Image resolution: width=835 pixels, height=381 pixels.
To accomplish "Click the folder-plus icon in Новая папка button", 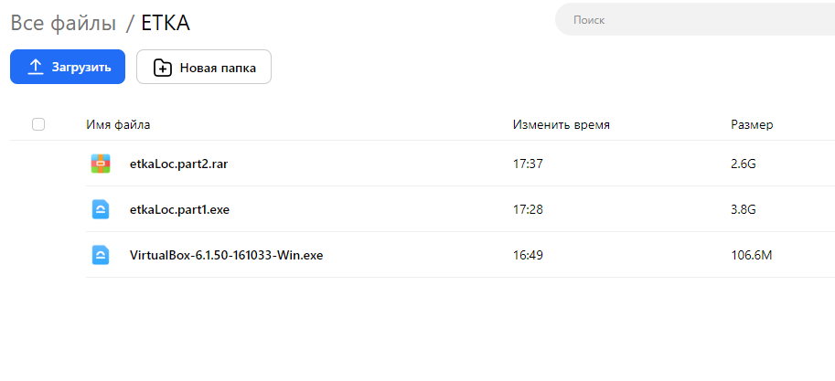I will [163, 68].
